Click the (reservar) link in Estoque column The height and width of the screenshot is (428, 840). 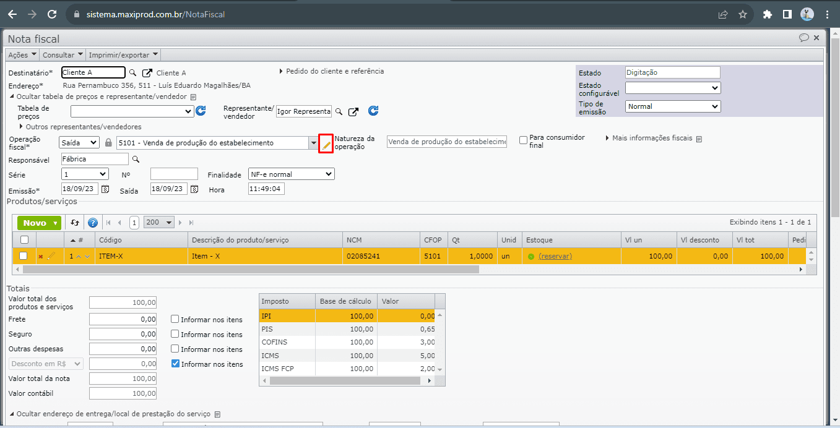[555, 256]
